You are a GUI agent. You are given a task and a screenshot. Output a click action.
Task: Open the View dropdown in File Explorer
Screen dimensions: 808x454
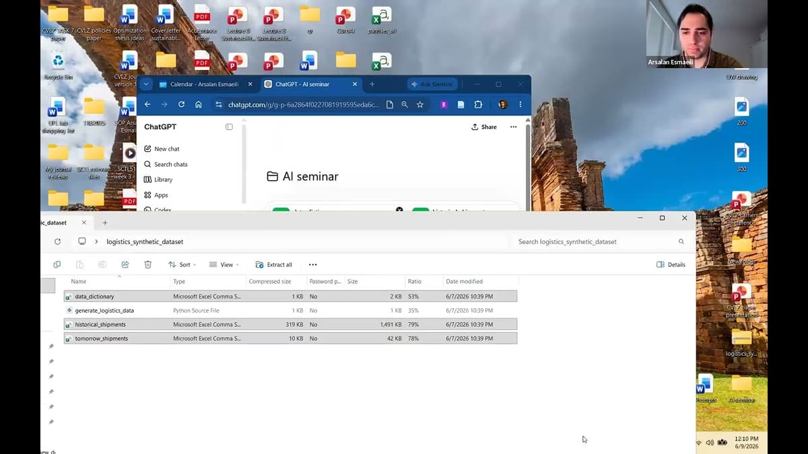(x=224, y=264)
